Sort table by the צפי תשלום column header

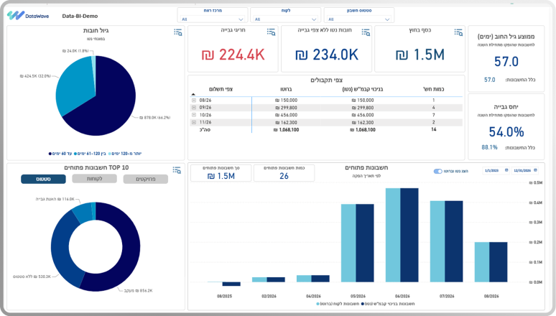[221, 89]
